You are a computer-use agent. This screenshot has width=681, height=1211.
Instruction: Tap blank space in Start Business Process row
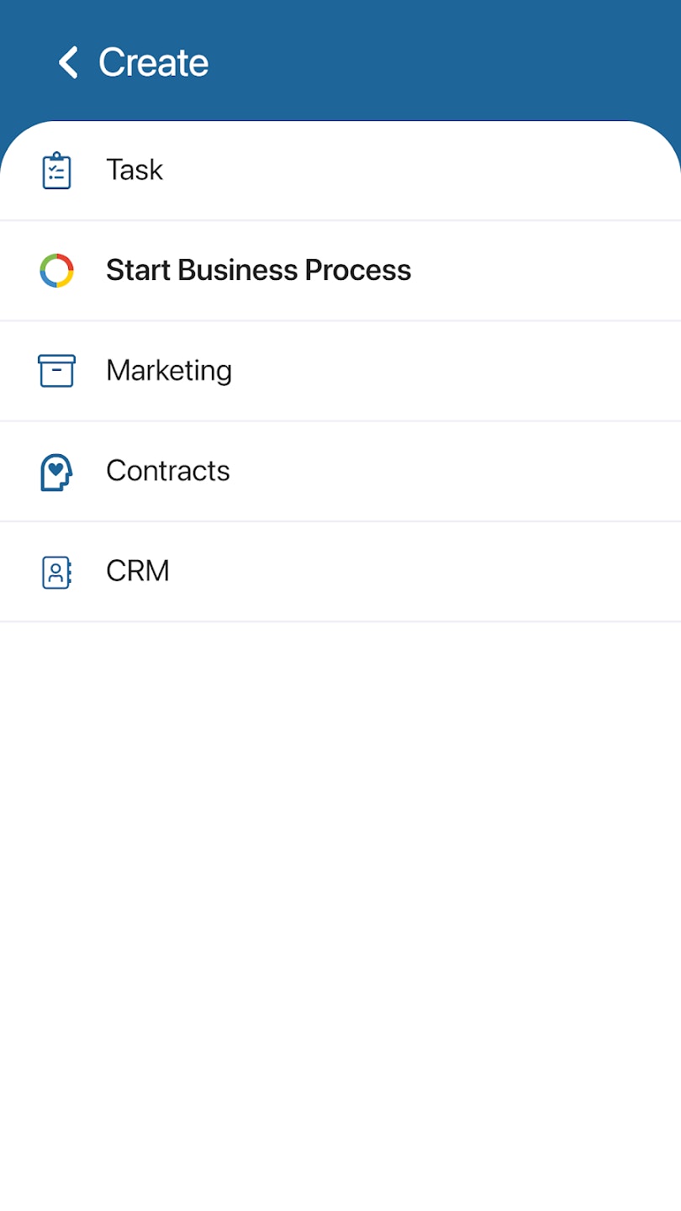(x=546, y=271)
